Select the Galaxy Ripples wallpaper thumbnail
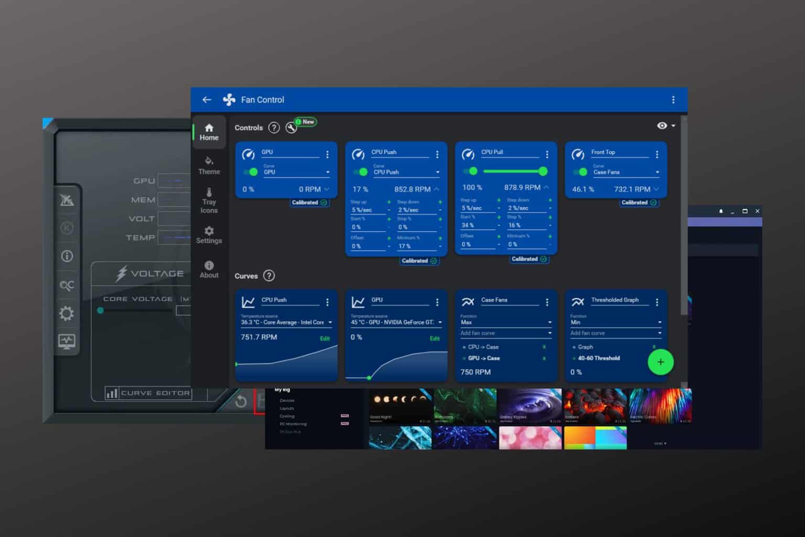805x537 pixels. pyautogui.click(x=529, y=406)
